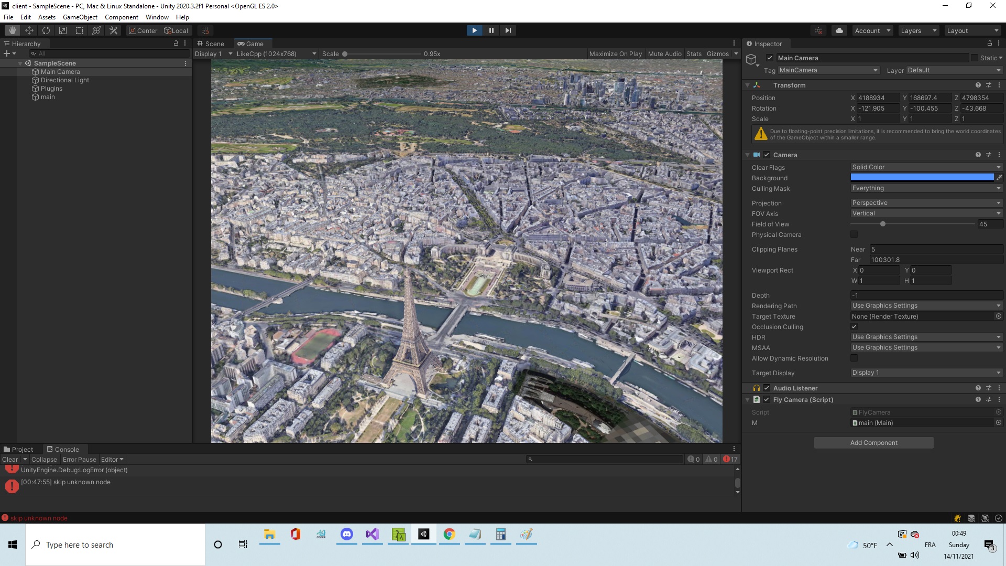Select the Hand tool in toolbar
Screen dimensions: 1006x566
coord(12,30)
